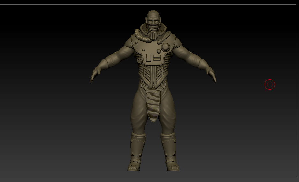299x182 pixels.
Task: Click the round respirator canister on the neck
Action: [x=153, y=35]
